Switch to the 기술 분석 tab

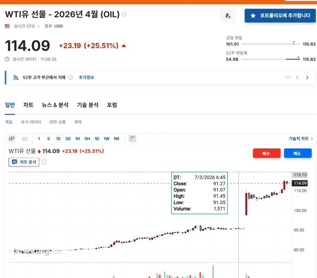(x=87, y=105)
